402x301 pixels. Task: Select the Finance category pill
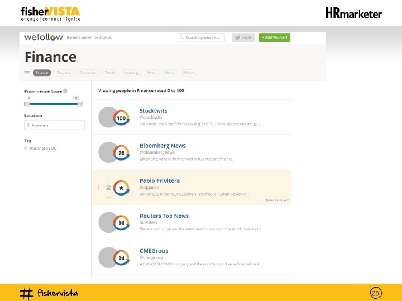(x=42, y=72)
